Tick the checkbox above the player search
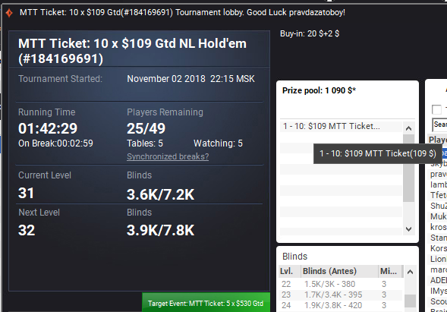The width and height of the screenshot is (447, 312). (436, 109)
